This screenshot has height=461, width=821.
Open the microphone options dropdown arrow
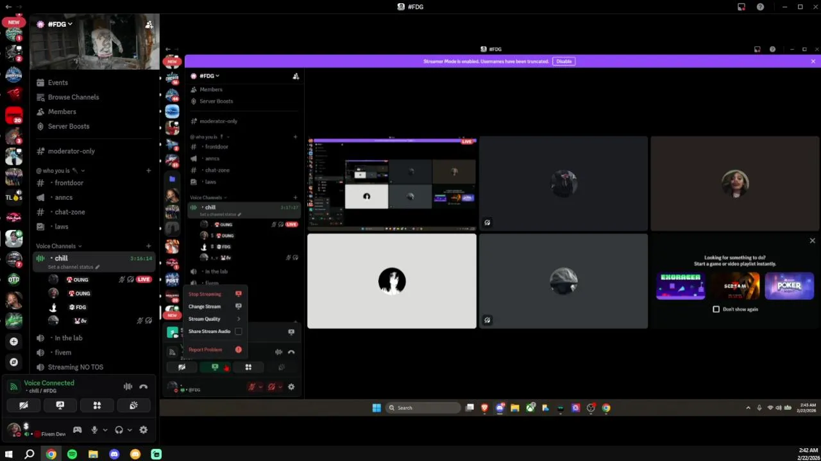105,430
